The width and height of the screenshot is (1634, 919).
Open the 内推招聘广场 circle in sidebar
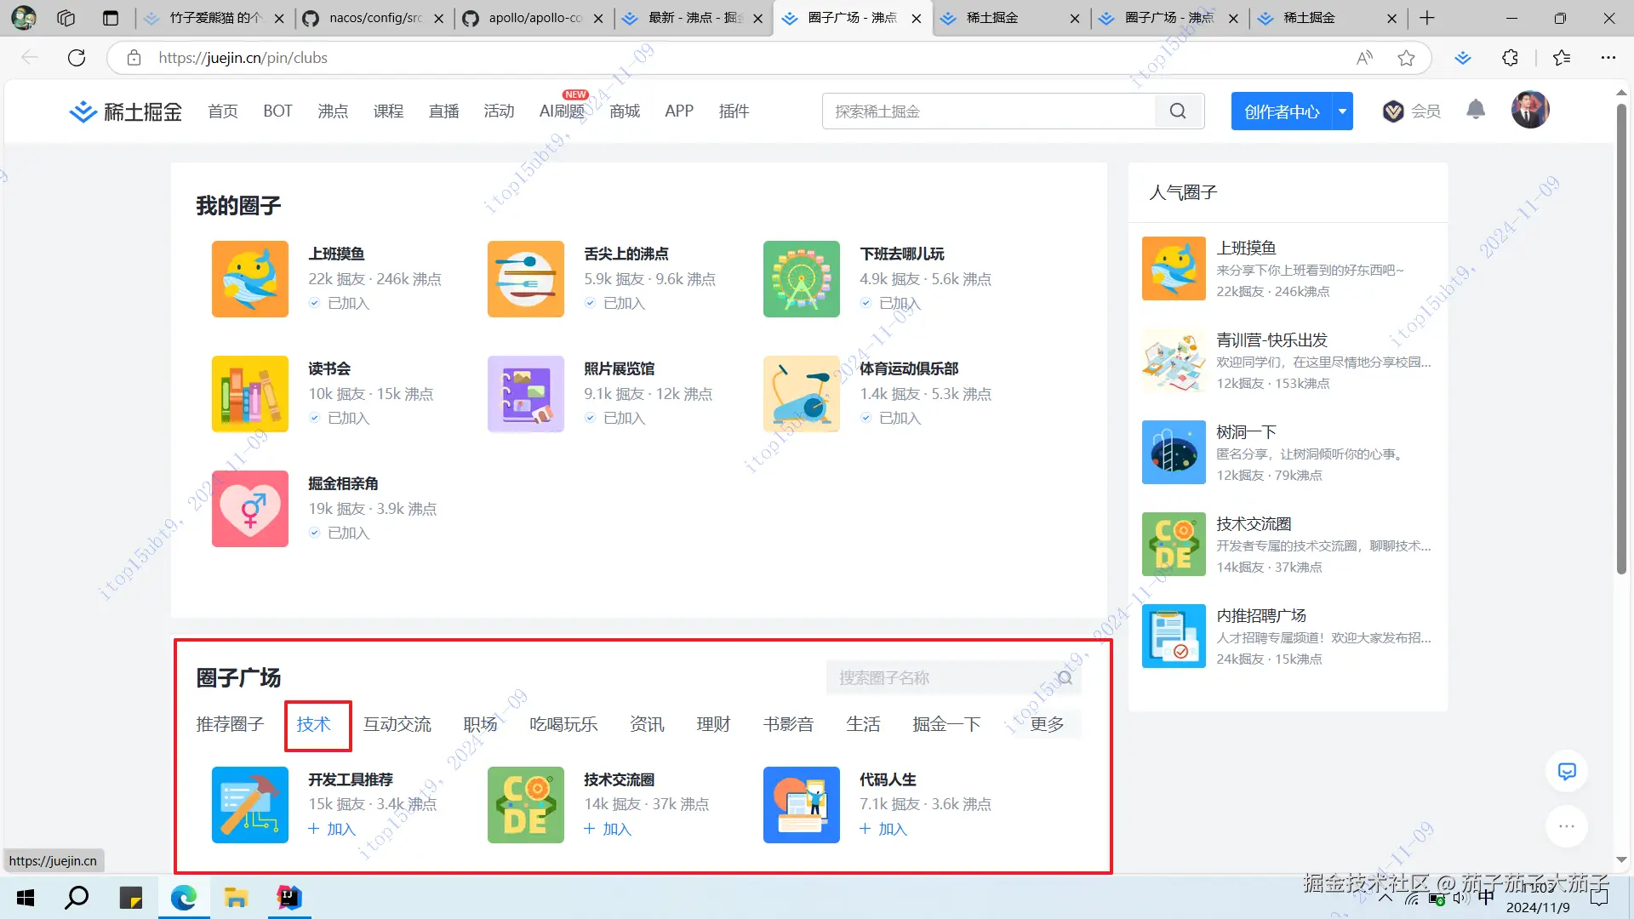1263,615
